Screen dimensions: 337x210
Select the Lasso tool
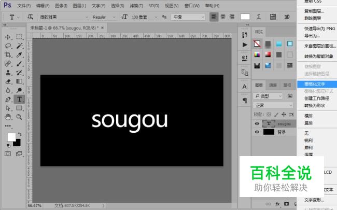click(x=8, y=46)
